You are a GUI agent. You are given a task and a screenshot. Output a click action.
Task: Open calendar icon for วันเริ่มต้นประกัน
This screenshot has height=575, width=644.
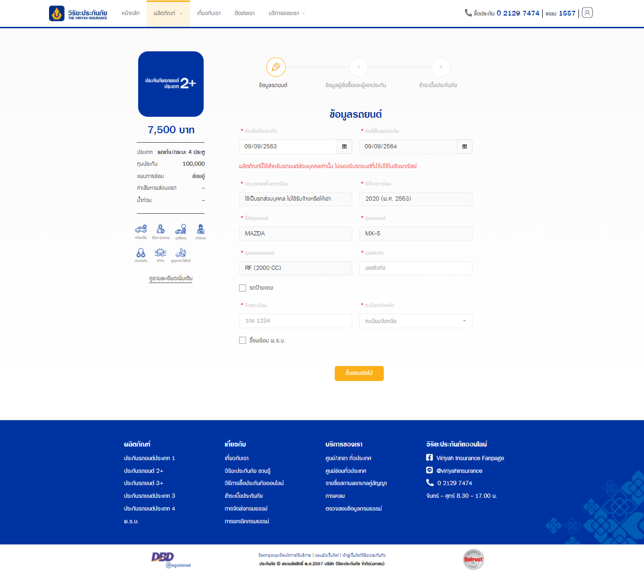point(344,146)
